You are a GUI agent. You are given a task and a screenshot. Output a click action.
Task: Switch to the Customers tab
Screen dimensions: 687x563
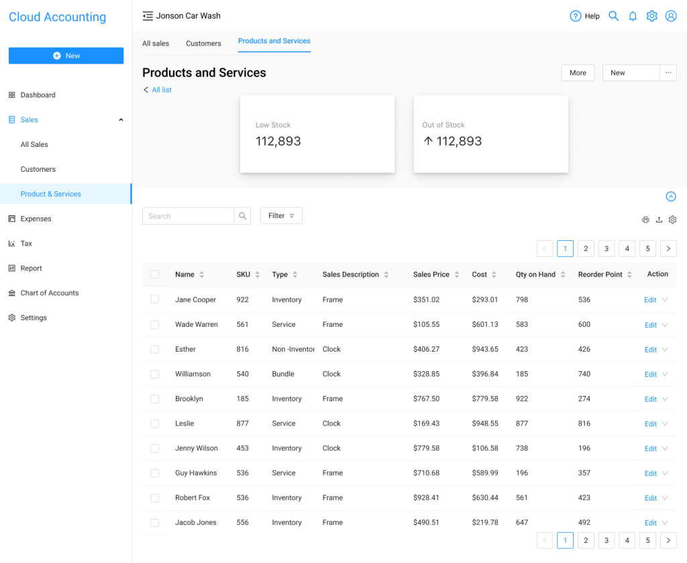203,44
